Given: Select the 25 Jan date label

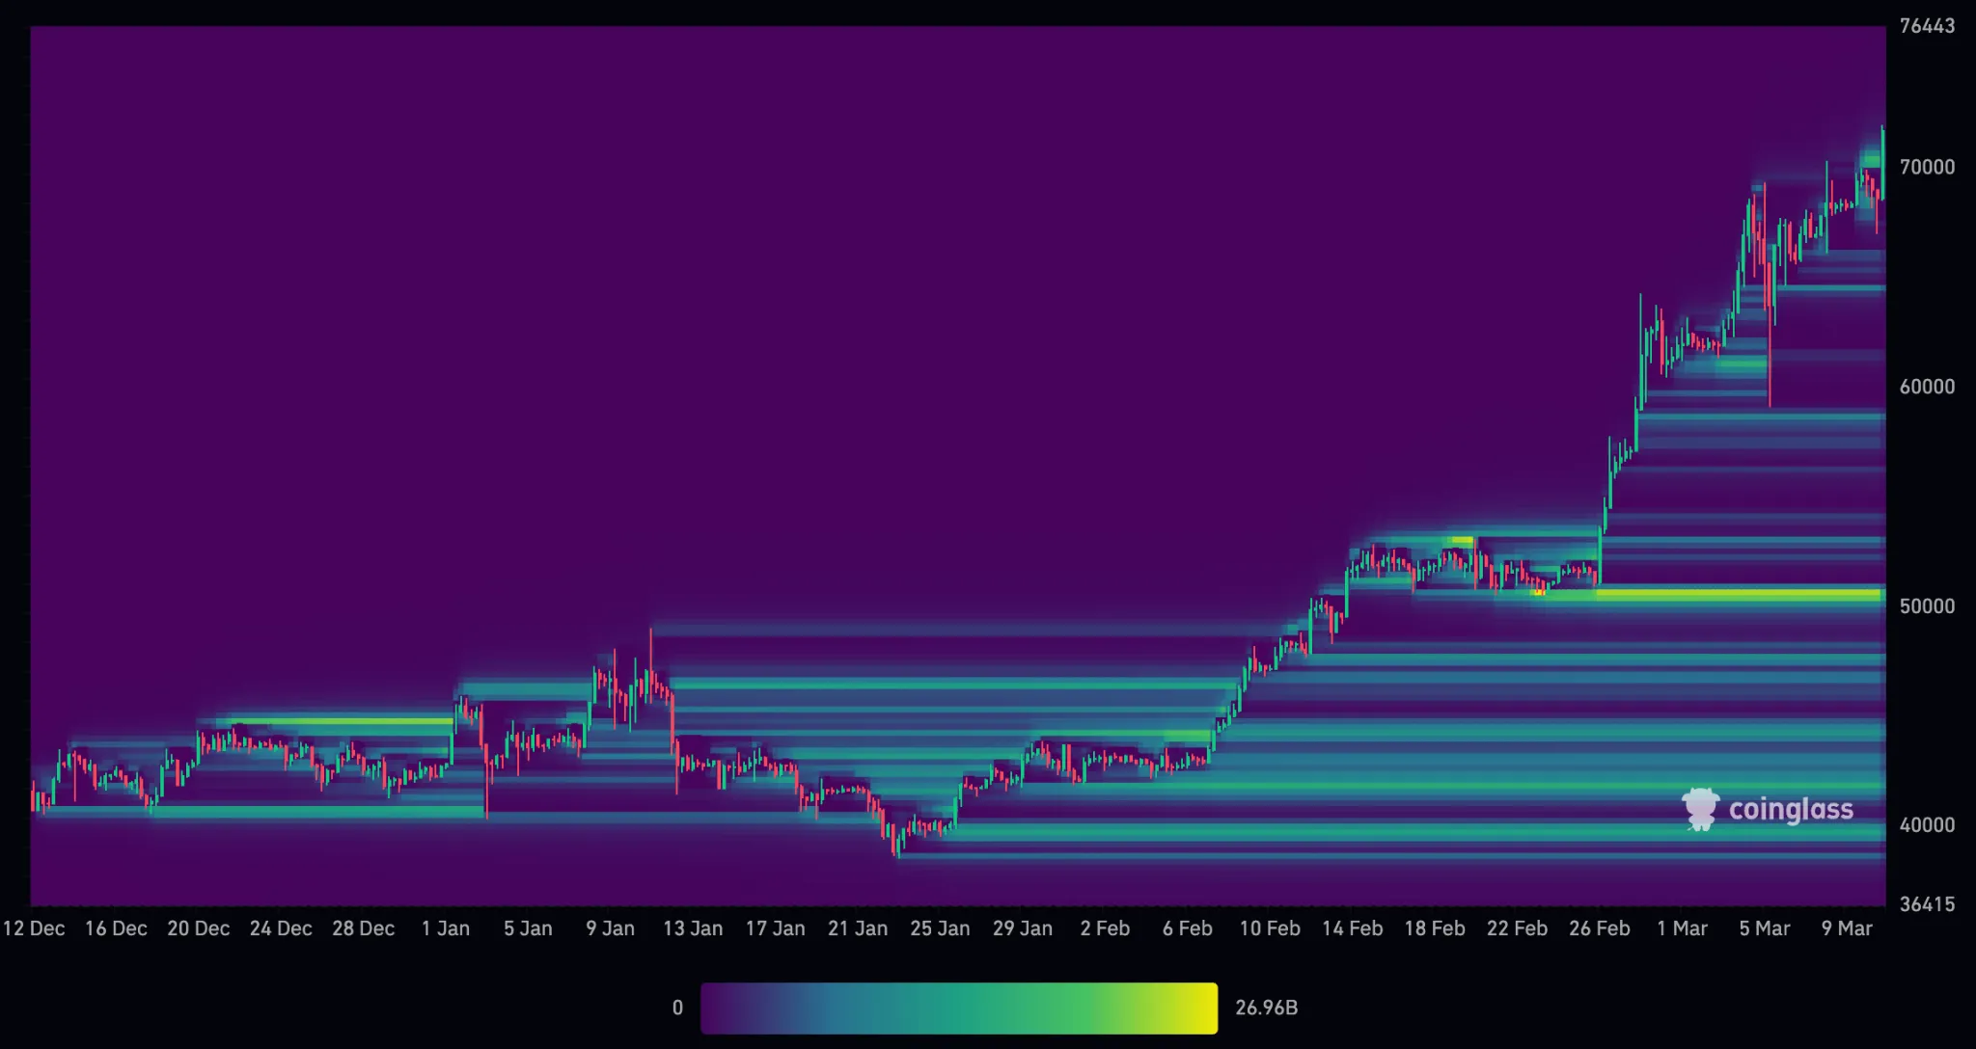Looking at the screenshot, I should coord(940,928).
